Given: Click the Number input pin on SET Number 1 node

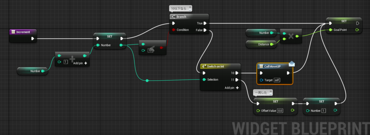Looking at the screenshot, I should click(307, 110).
